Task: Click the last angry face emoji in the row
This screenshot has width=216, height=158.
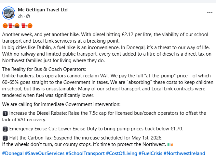Action: tap(30, 26)
